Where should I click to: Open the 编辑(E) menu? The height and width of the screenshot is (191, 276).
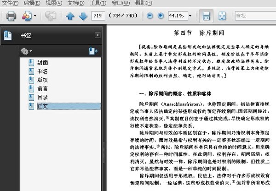32,3
